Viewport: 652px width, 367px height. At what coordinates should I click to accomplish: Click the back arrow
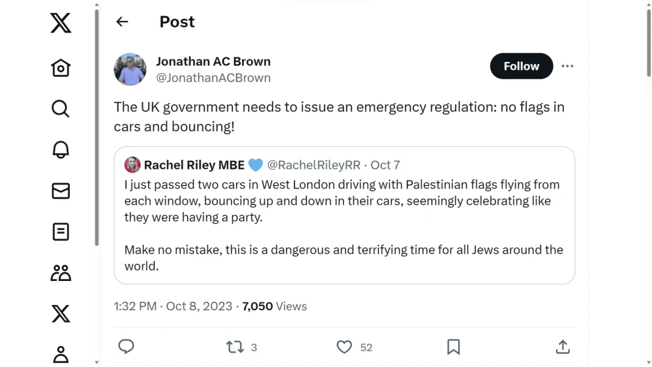pyautogui.click(x=122, y=22)
